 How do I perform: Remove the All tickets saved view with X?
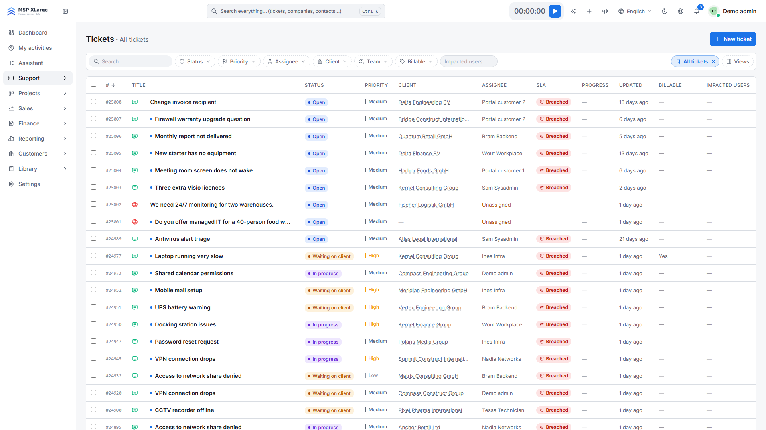(713, 61)
